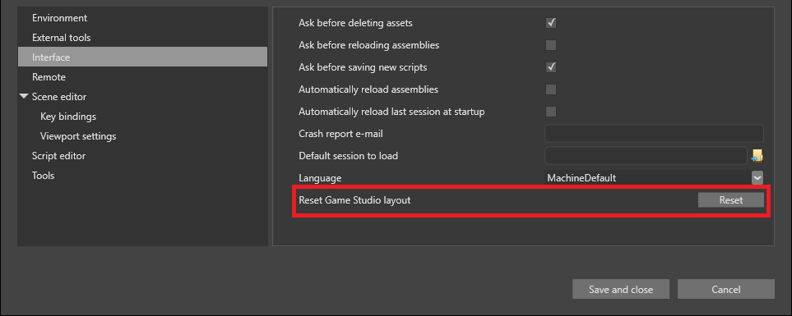Screen dimensions: 792x316
Task: Click the Cancel button
Action: pyautogui.click(x=726, y=289)
